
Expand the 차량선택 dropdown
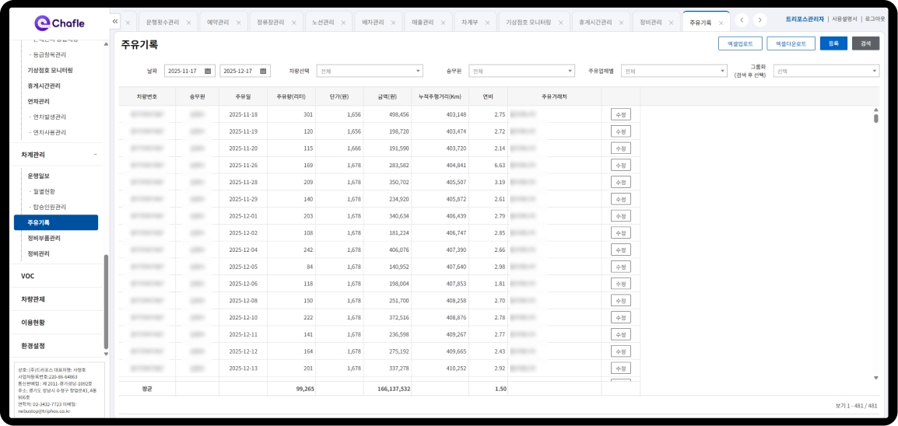[x=369, y=71]
